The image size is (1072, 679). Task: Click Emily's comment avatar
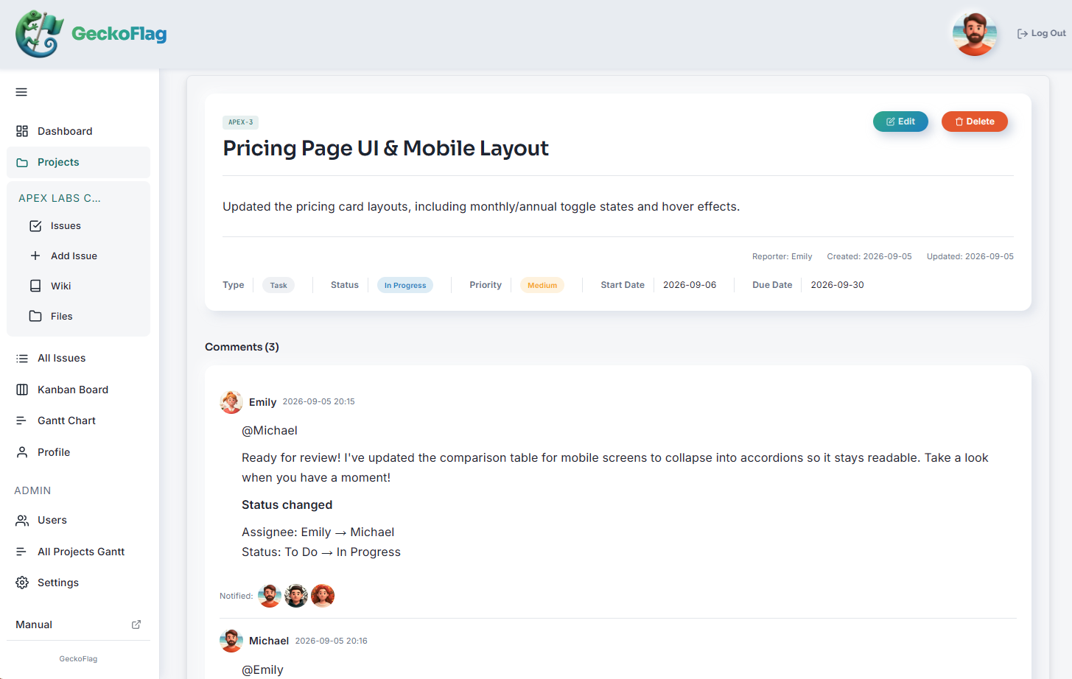(231, 402)
